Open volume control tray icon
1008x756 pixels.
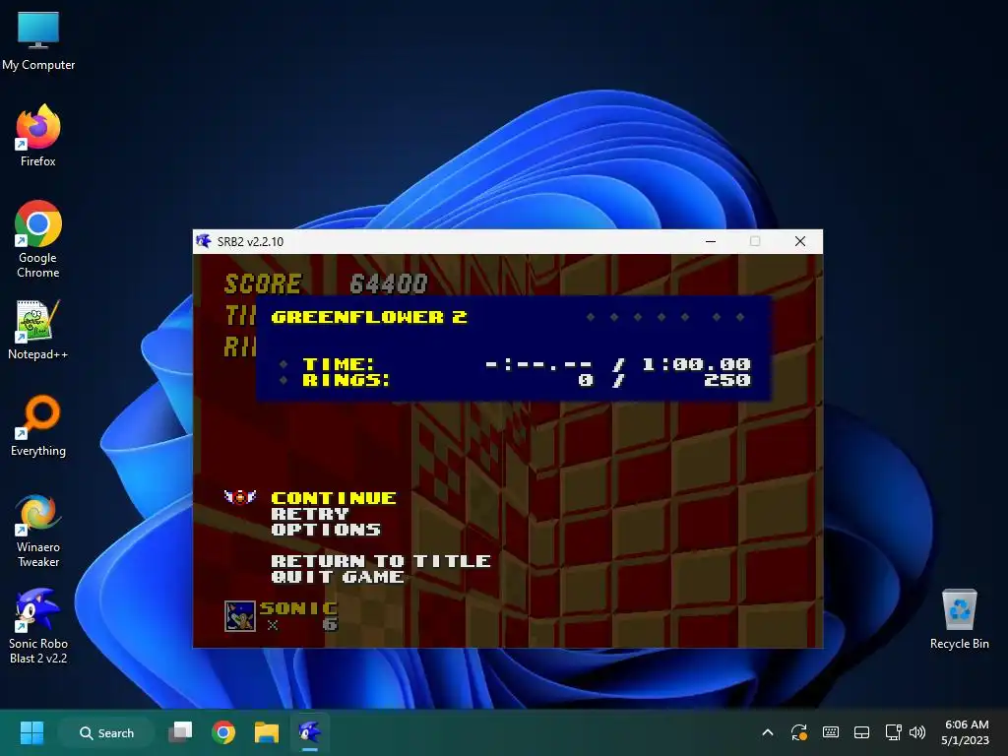click(917, 732)
